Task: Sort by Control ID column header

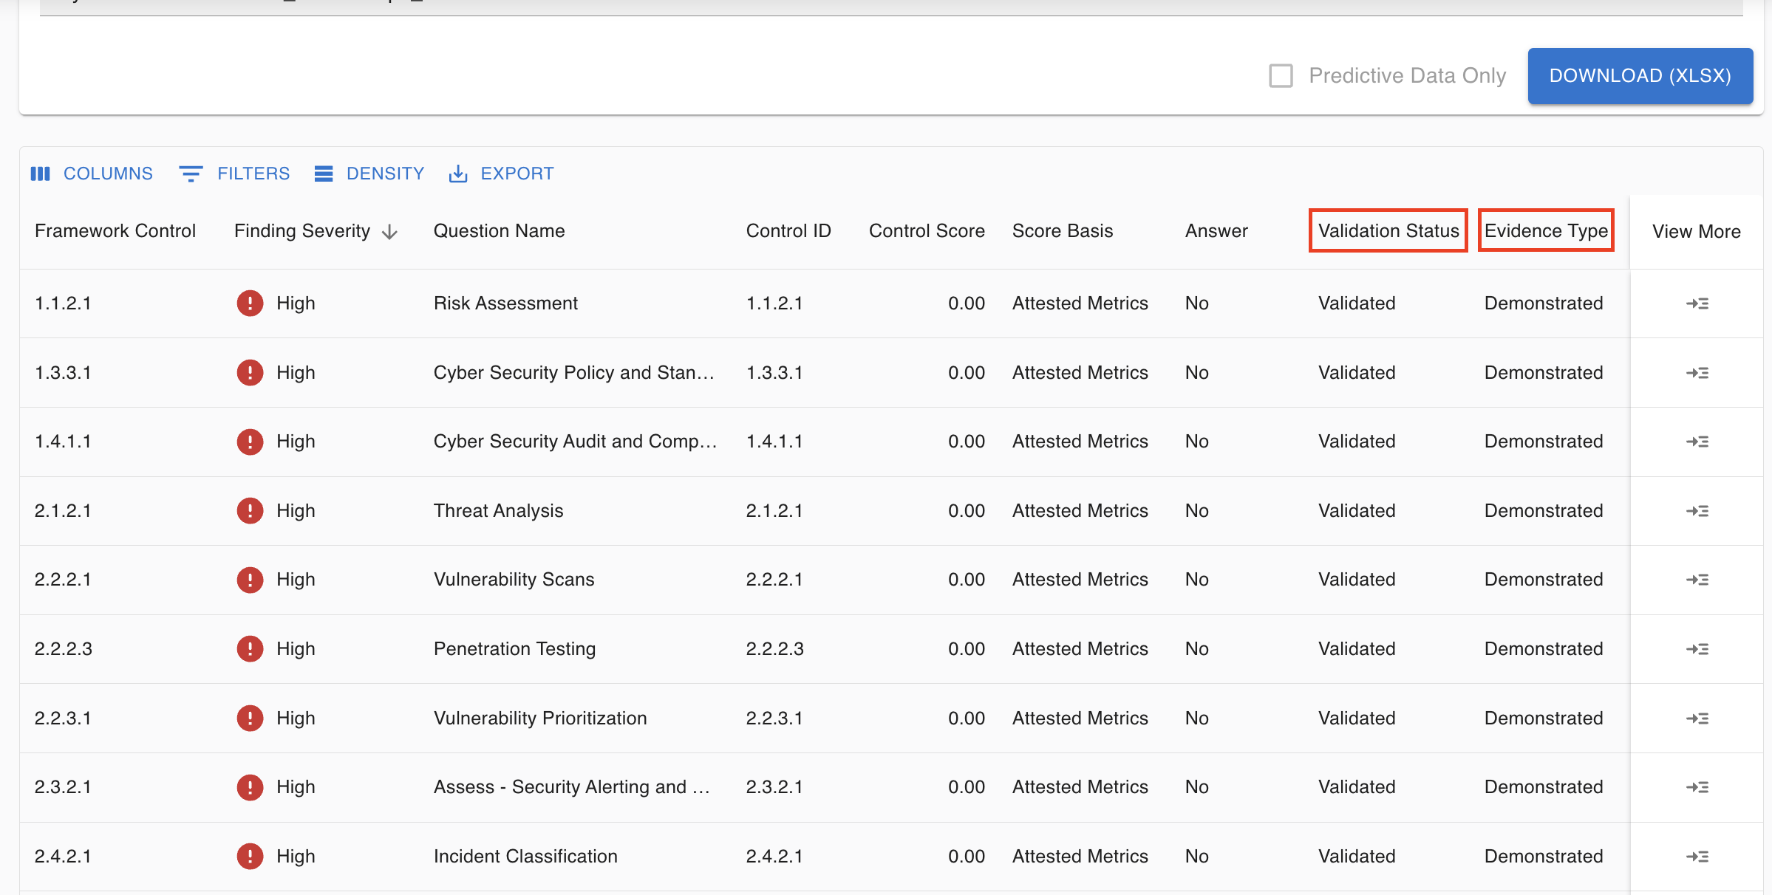Action: click(x=788, y=231)
